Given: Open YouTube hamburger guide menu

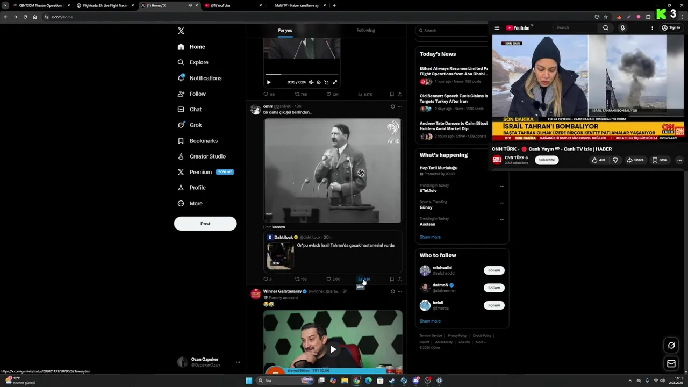Looking at the screenshot, I should click(497, 28).
